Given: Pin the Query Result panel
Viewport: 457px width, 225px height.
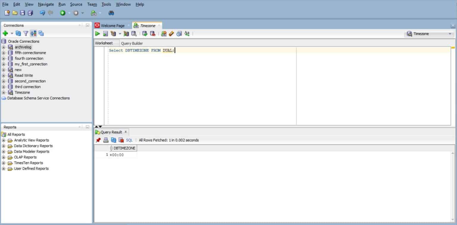Looking at the screenshot, I should (x=98, y=140).
